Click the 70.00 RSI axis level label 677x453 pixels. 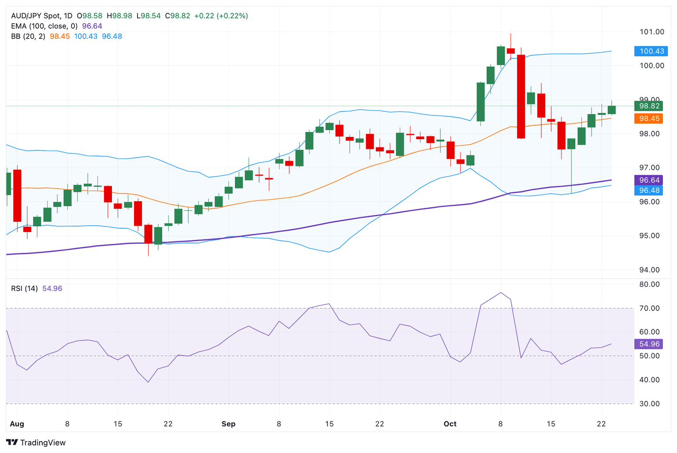(x=649, y=308)
